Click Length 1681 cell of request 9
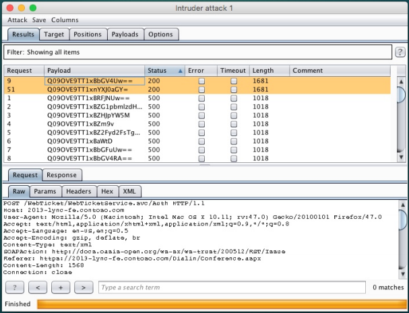Screen dimensions: 409x313 [x=270, y=81]
